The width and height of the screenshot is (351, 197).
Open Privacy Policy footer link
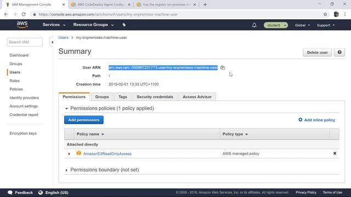[x=306, y=192]
